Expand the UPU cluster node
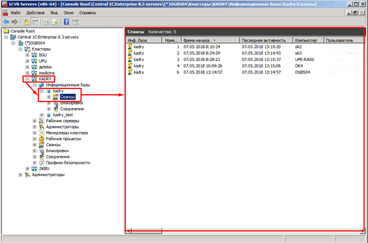This screenshot has height=243, width=368. (27, 61)
